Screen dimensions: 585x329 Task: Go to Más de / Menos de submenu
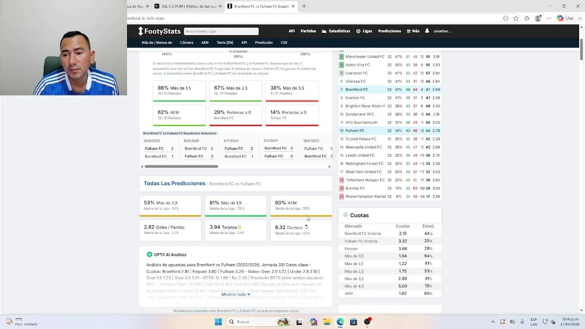(x=157, y=42)
